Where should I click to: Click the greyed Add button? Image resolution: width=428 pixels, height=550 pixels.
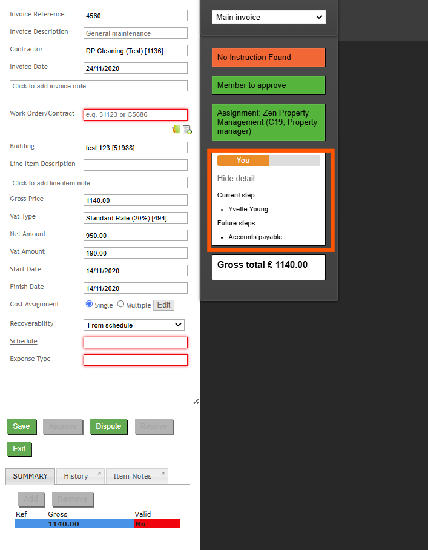tap(31, 499)
